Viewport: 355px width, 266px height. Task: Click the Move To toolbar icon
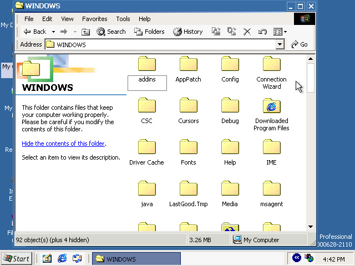point(216,32)
